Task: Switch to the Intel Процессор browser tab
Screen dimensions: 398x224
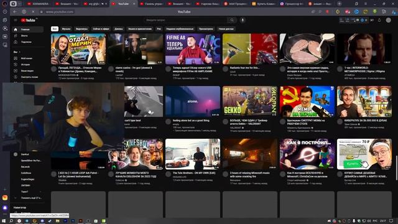Action: click(236, 4)
